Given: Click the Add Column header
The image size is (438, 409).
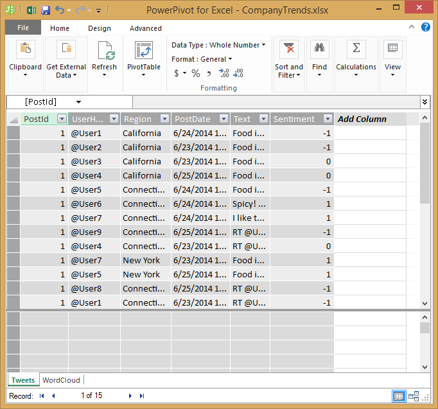Looking at the screenshot, I should [362, 119].
